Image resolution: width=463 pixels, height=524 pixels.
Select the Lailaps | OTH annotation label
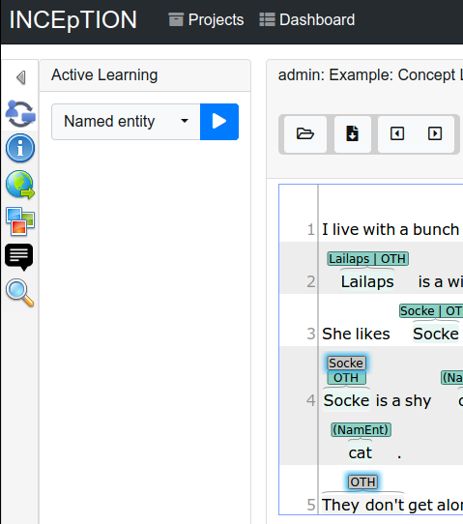point(367,259)
